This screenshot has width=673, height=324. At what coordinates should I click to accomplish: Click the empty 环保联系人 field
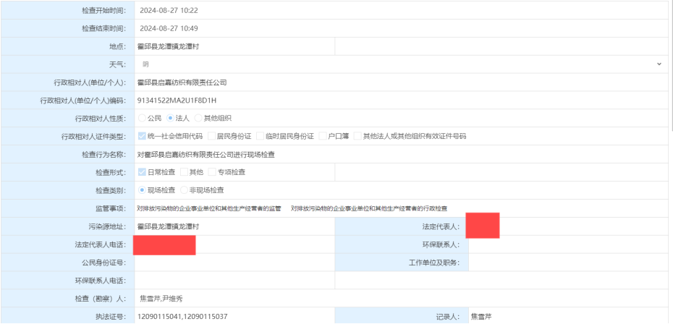(x=569, y=244)
